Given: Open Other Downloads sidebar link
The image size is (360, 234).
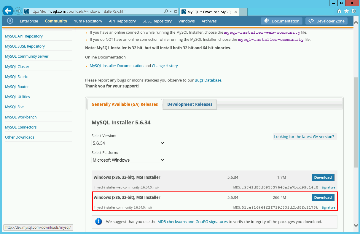Looking at the screenshot, I should point(20,137).
